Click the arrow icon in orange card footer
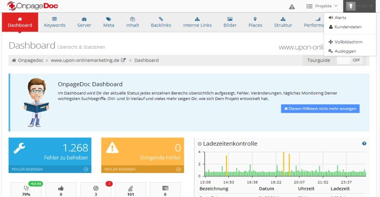Screen dimensions: 380x197 click(179, 169)
